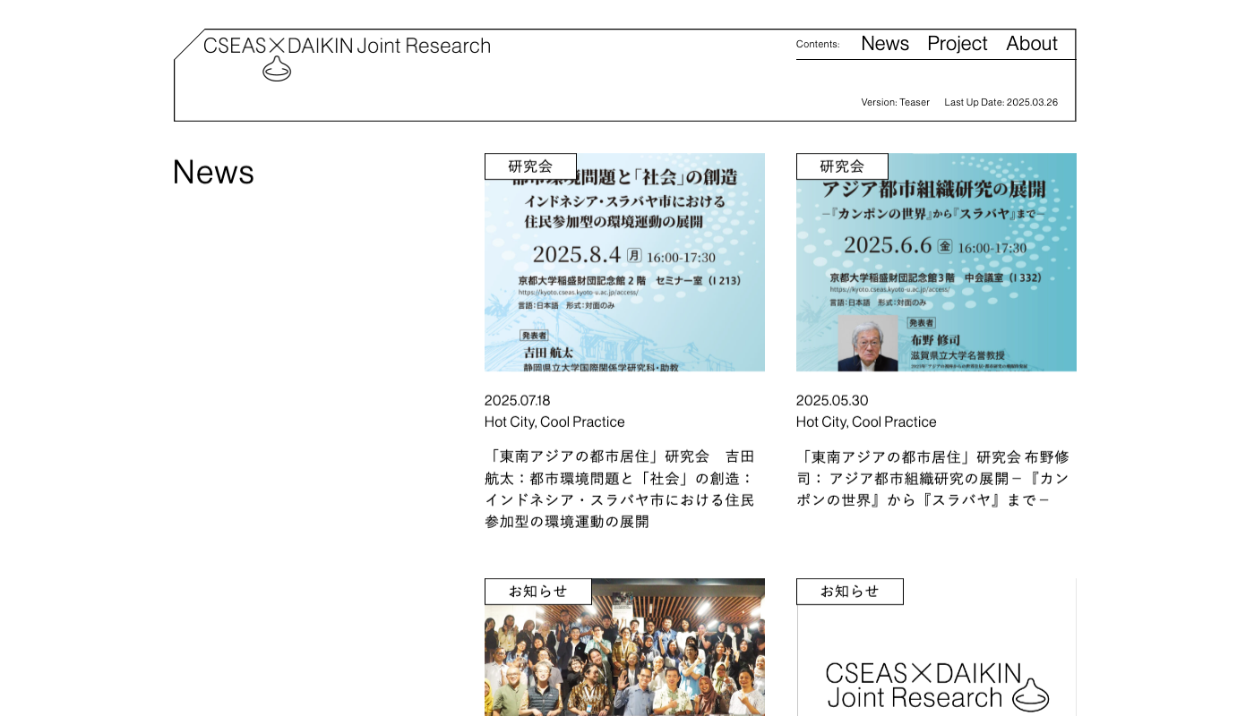The width and height of the screenshot is (1254, 716).
Task: Click Hot City, Cool Practice under 2025.07.18
Action: coord(554,422)
